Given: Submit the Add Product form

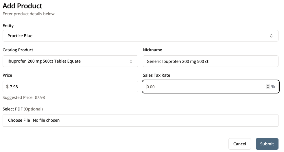Looking at the screenshot, I should tap(267, 144).
